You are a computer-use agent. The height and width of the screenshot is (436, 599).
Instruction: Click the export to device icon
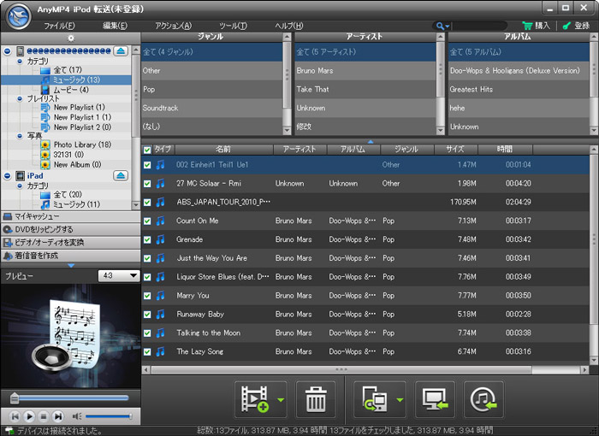[374, 399]
